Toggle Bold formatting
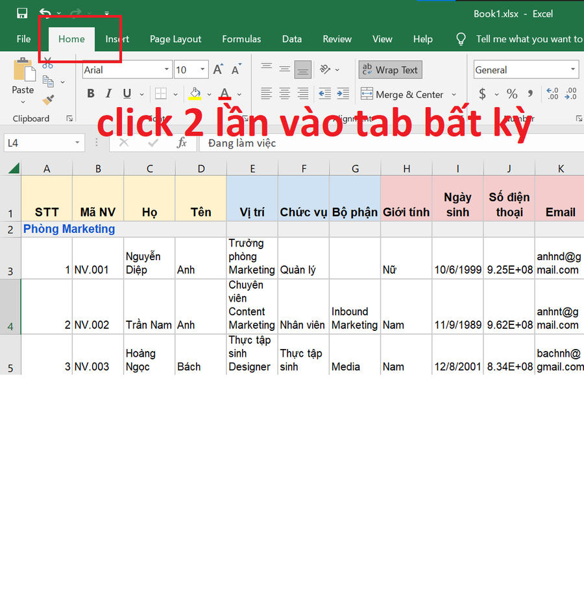The height and width of the screenshot is (591, 584). [x=90, y=93]
